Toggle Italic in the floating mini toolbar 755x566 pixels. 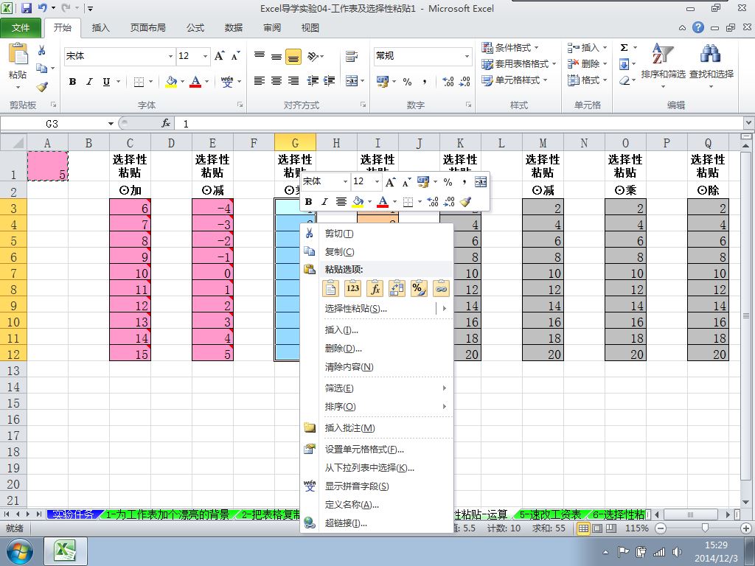[324, 202]
